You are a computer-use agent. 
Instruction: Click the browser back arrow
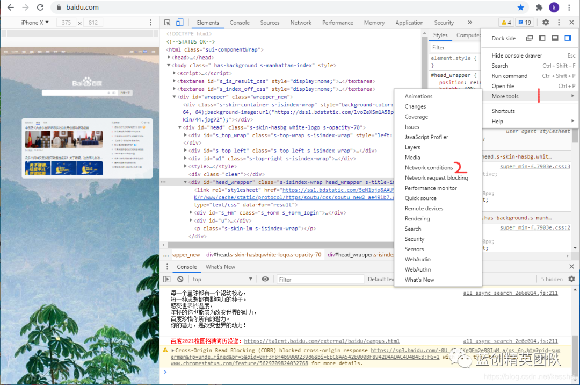coord(11,8)
